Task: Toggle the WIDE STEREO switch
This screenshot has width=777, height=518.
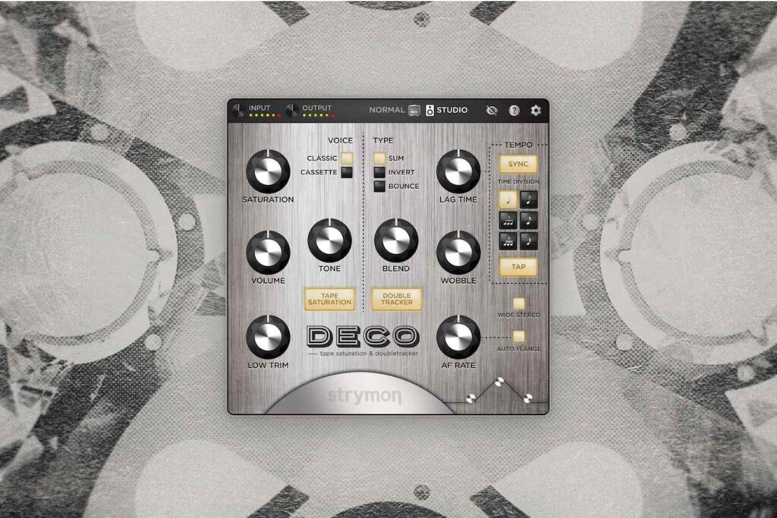Action: click(519, 303)
